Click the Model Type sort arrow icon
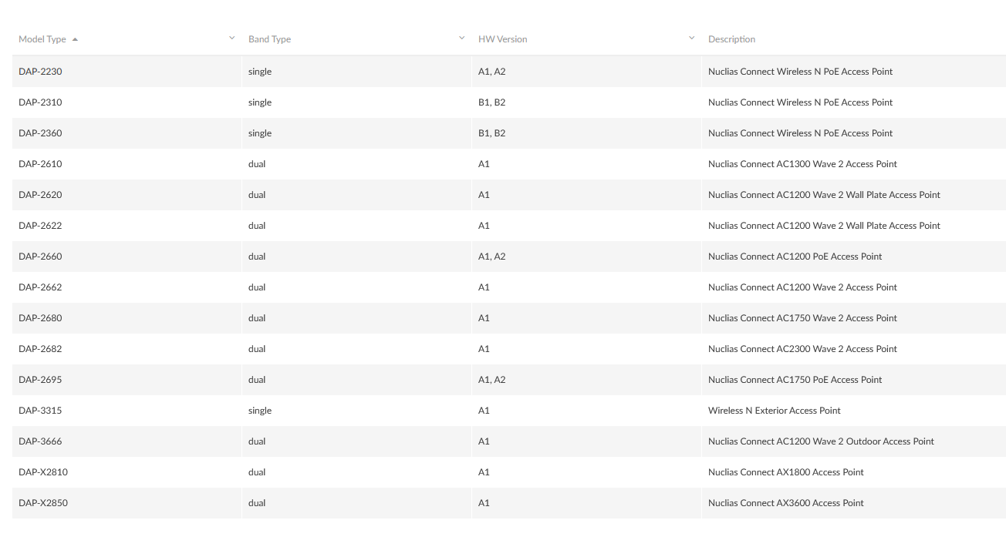Screen dimensions: 1006x547 pos(75,39)
